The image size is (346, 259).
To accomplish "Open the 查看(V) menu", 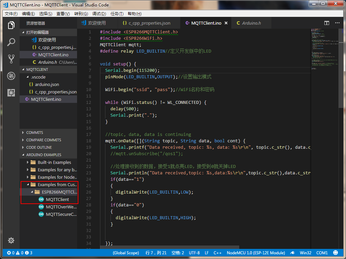I will [x=63, y=13].
